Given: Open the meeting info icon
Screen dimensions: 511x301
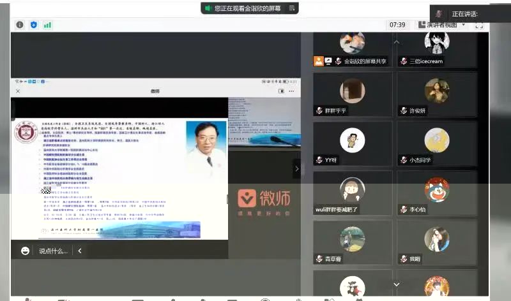Looking at the screenshot, I should (20, 25).
